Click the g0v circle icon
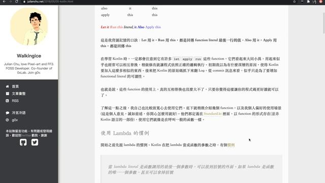The width and height of the screenshot is (325, 183). pyautogui.click(x=8, y=120)
